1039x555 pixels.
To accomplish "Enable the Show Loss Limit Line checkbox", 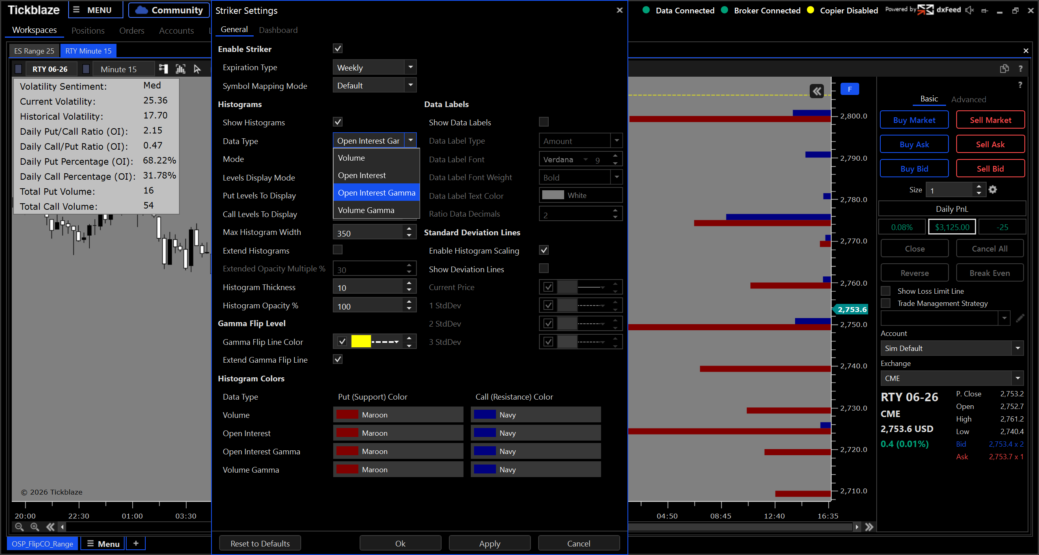I will 886,291.
